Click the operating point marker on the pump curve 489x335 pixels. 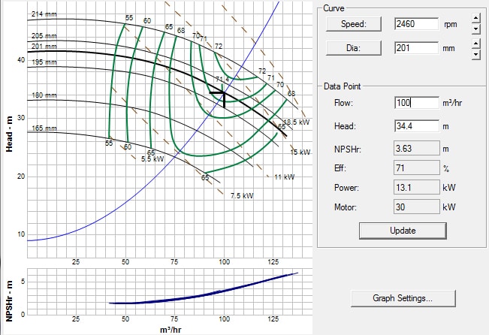pyautogui.click(x=224, y=93)
